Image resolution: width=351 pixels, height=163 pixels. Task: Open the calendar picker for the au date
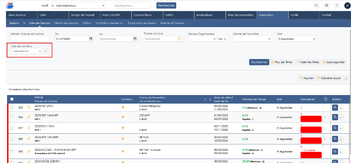tap(135, 39)
